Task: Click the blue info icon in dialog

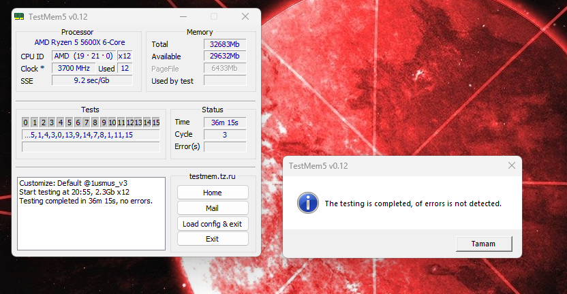Action: 308,203
